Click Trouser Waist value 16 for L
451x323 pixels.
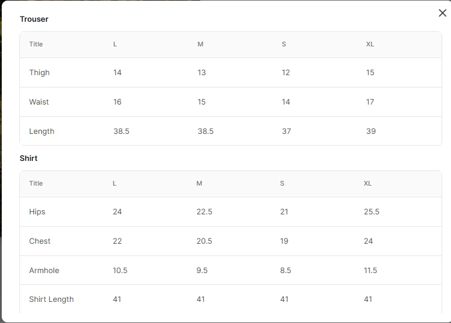(117, 102)
